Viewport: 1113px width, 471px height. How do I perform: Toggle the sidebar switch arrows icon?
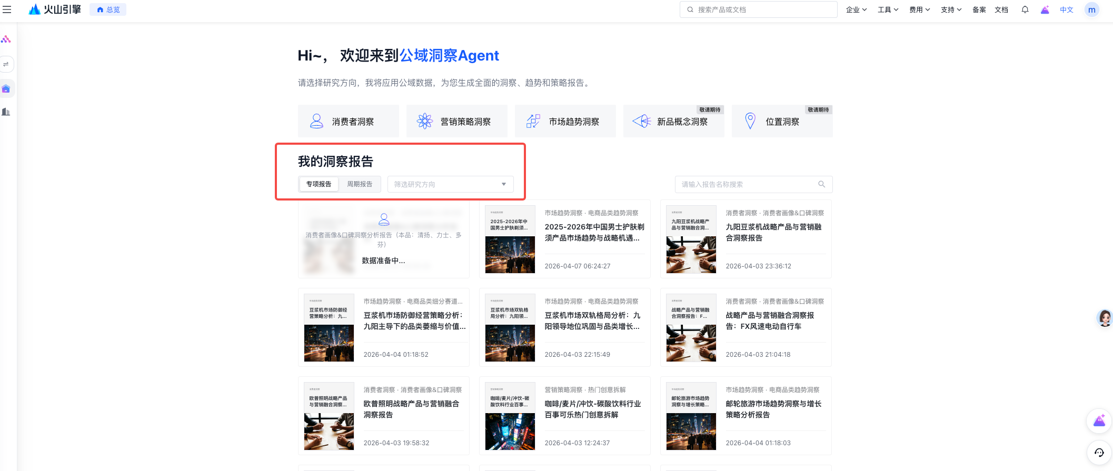pyautogui.click(x=6, y=64)
